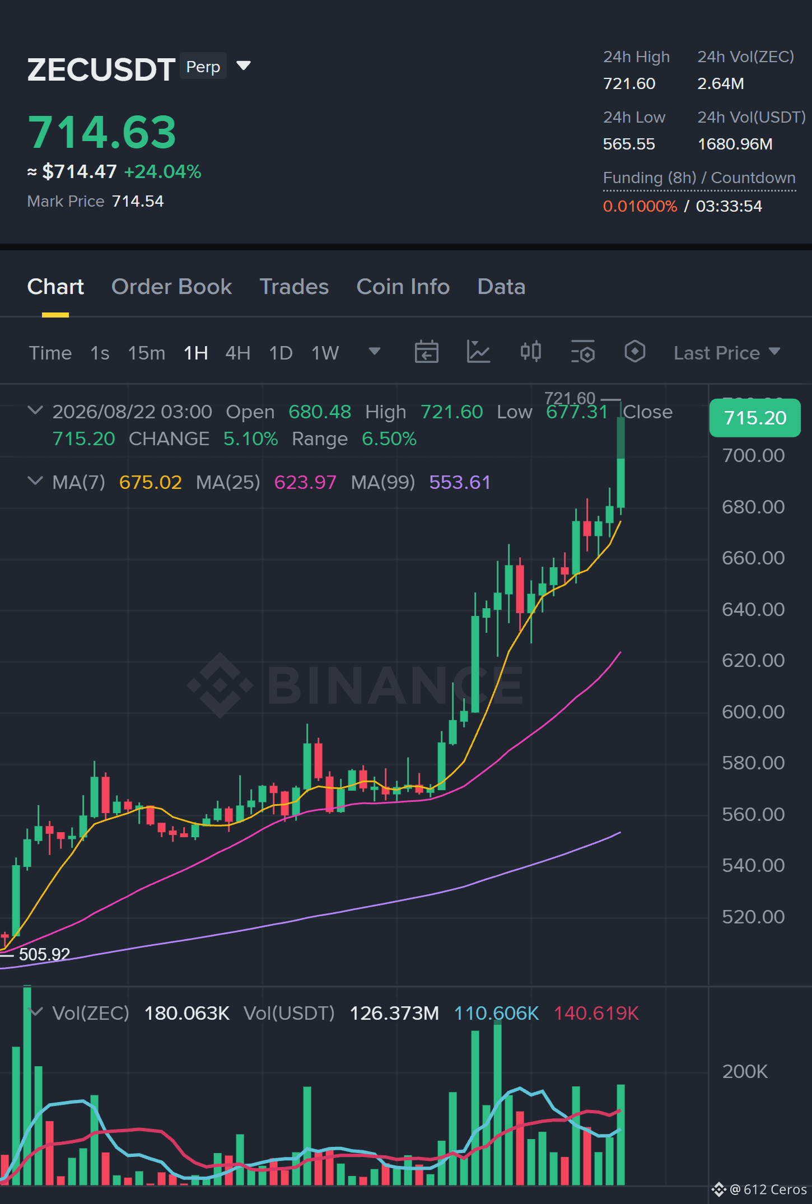Select the Time line-chart interval
Viewport: 812px width, 1204px height.
pyautogui.click(x=50, y=353)
